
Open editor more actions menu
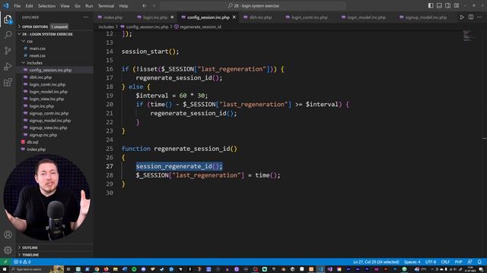479,17
